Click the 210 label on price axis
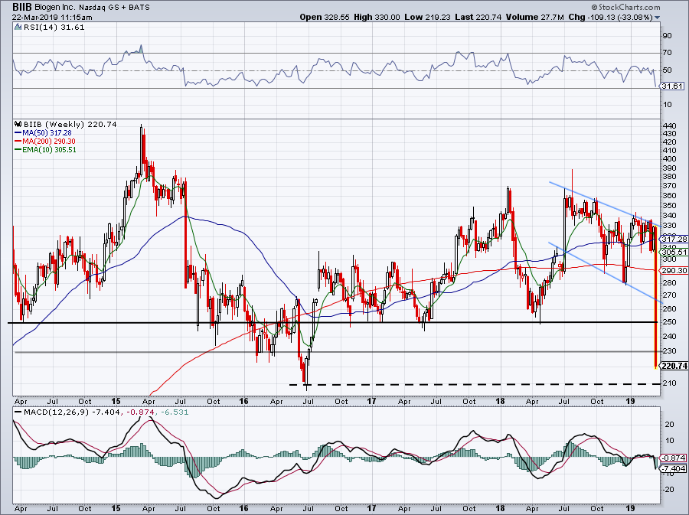689x515 pixels. (x=669, y=383)
